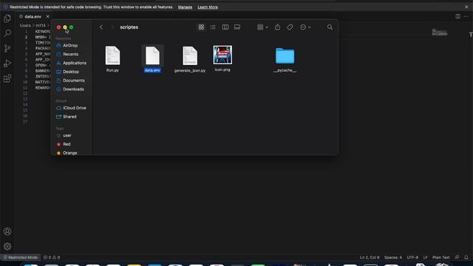Open the Search view in VS Code
Viewport: 473px width, 266px height.
pos(7,33)
